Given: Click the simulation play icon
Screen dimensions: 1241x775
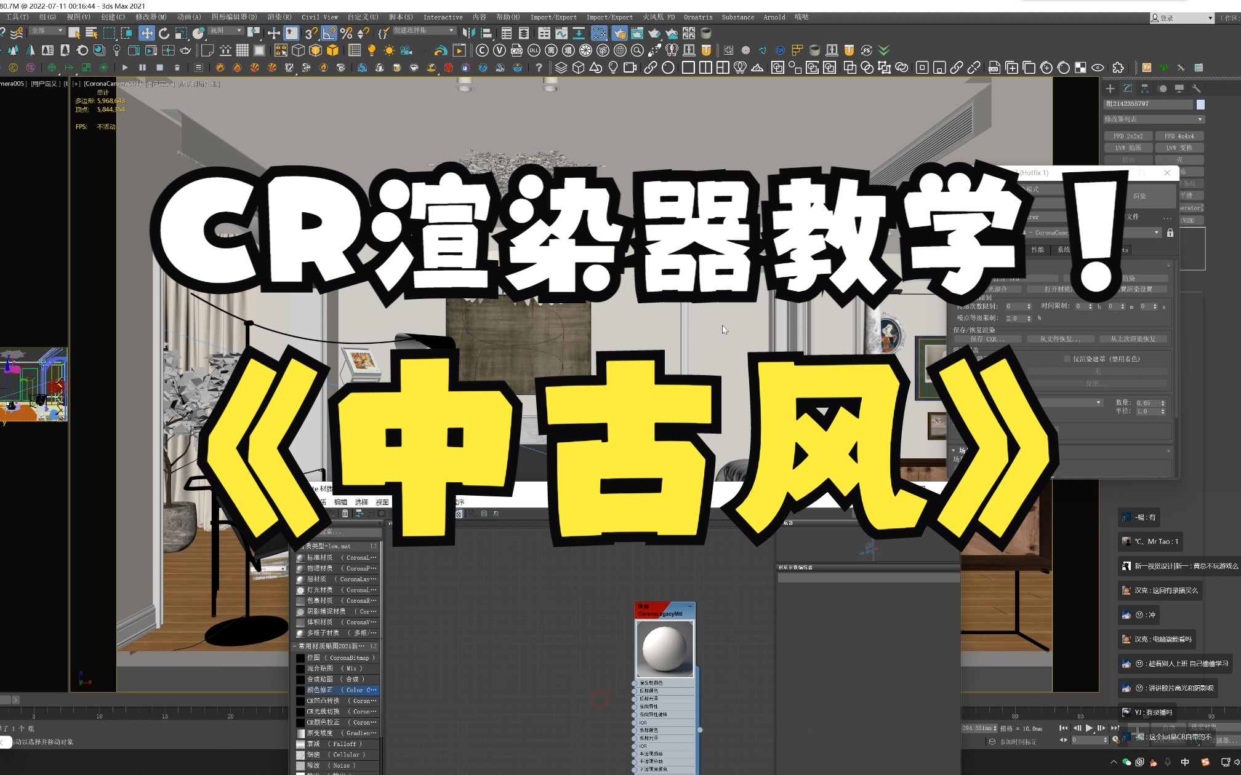Looking at the screenshot, I should point(125,68).
